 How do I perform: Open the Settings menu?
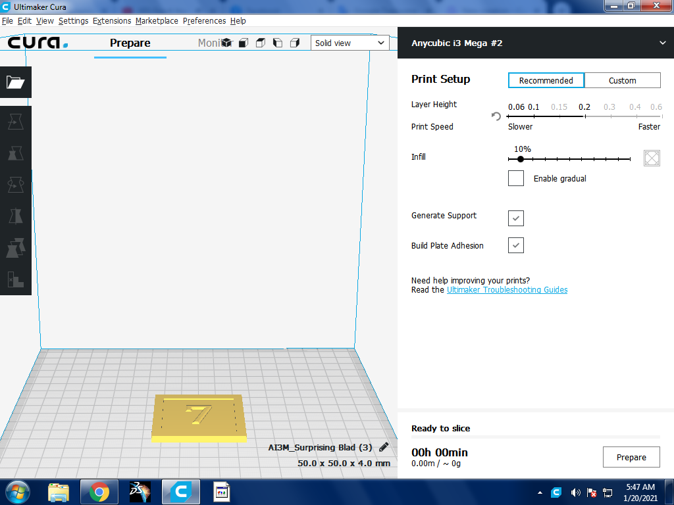pyautogui.click(x=74, y=20)
